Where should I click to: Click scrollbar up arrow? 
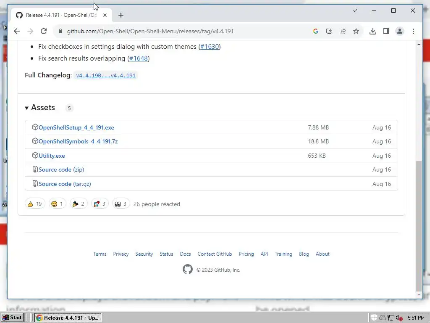click(419, 44)
